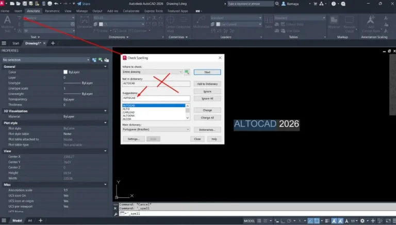The image size is (396, 225).
Task: Select the Table tool
Action: click(x=269, y=22)
